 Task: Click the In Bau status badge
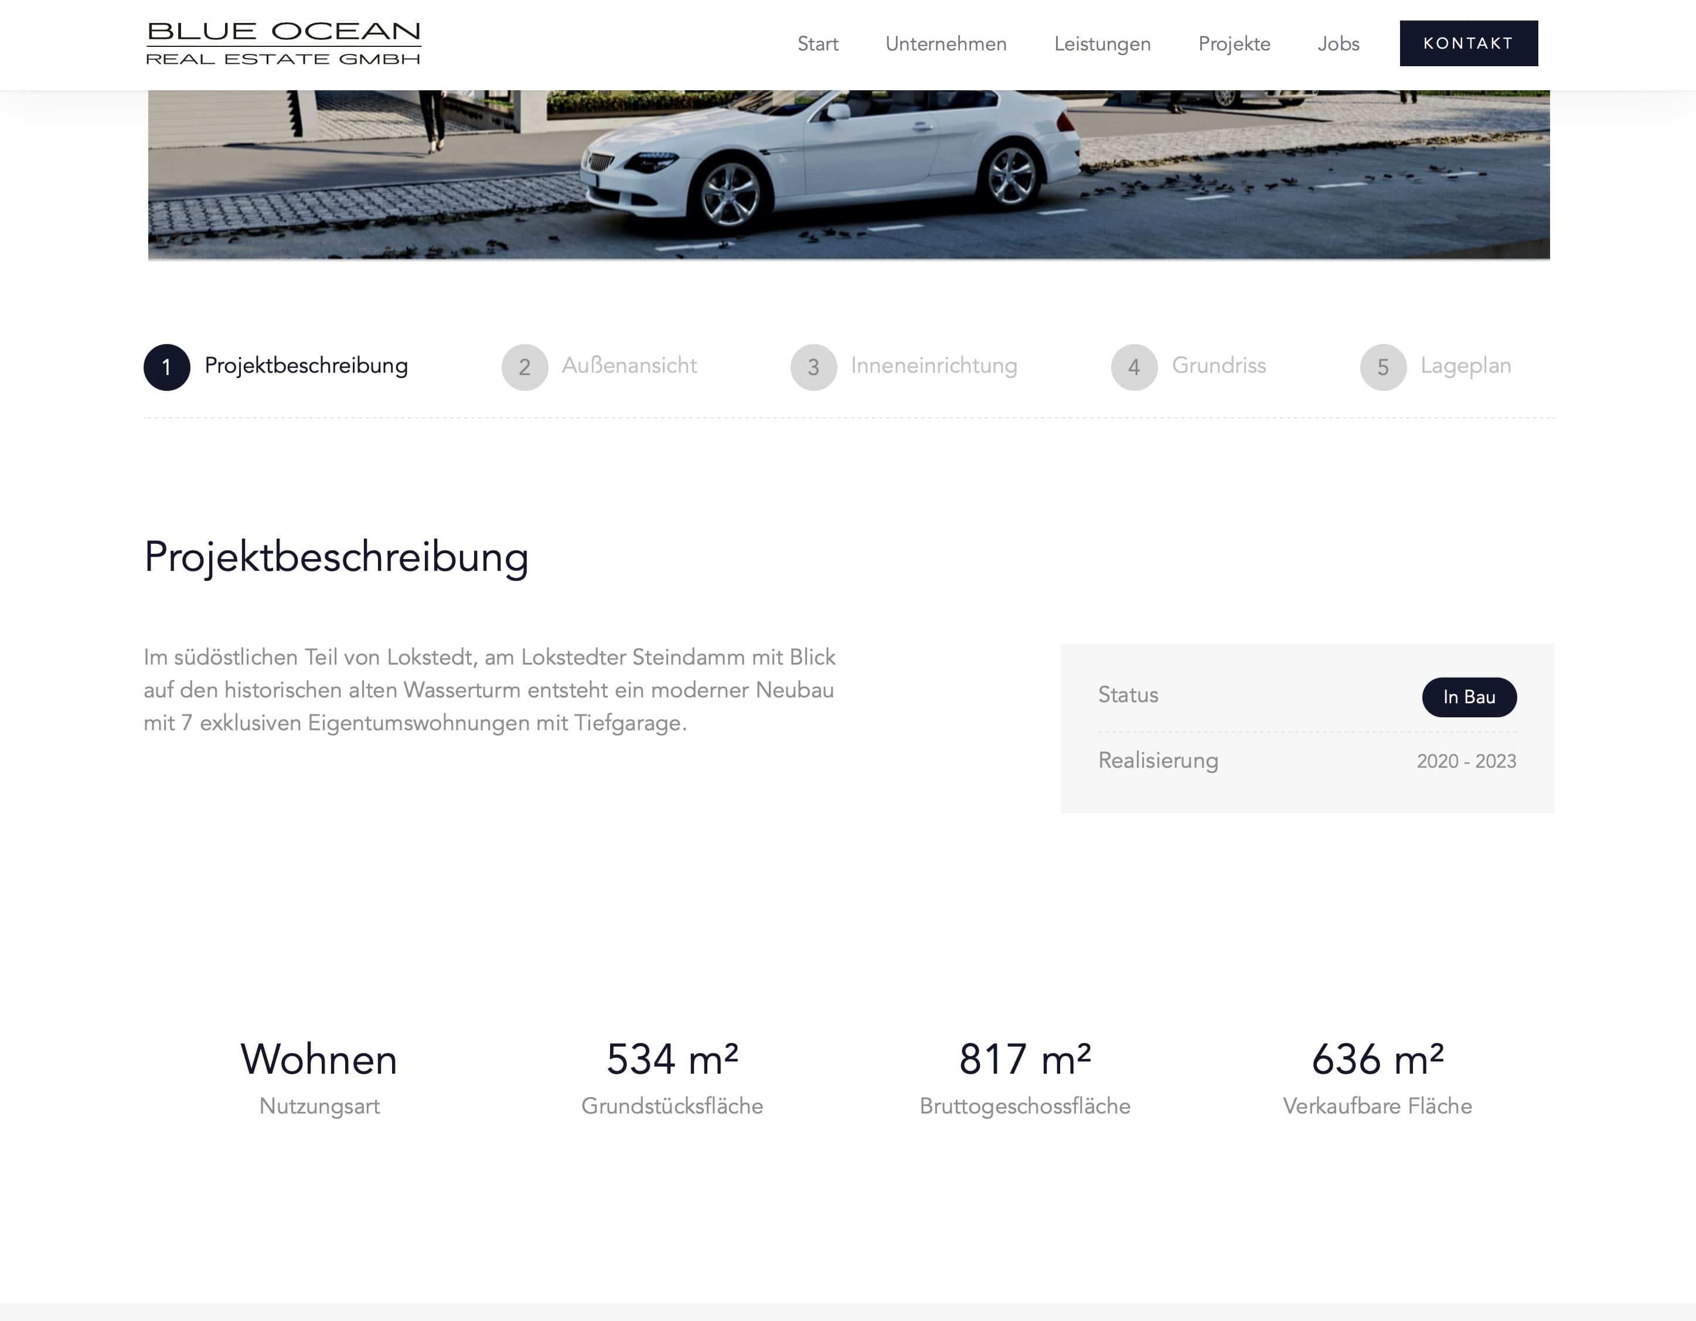point(1469,697)
